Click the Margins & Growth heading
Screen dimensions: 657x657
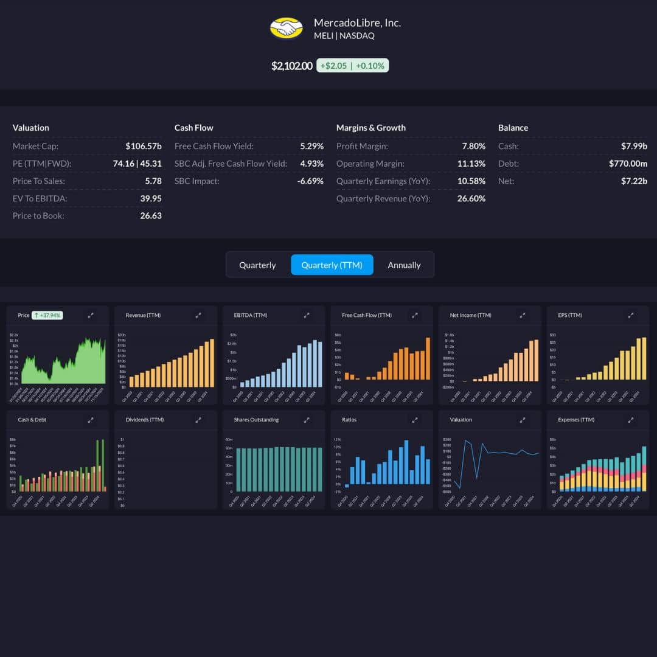(371, 128)
